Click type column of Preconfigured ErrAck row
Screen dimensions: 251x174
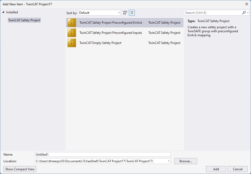[x=164, y=23]
